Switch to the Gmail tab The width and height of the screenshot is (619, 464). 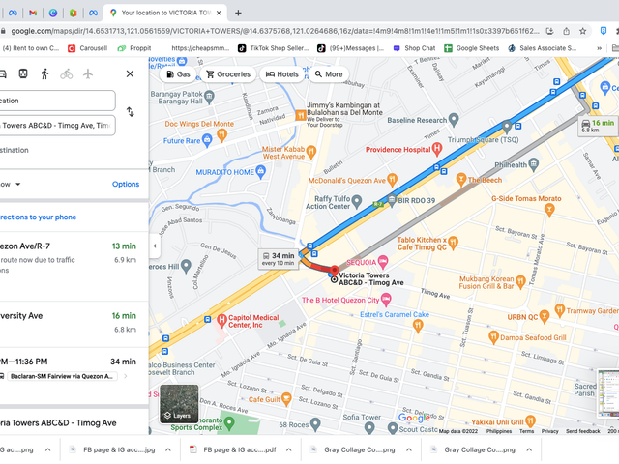click(x=33, y=13)
